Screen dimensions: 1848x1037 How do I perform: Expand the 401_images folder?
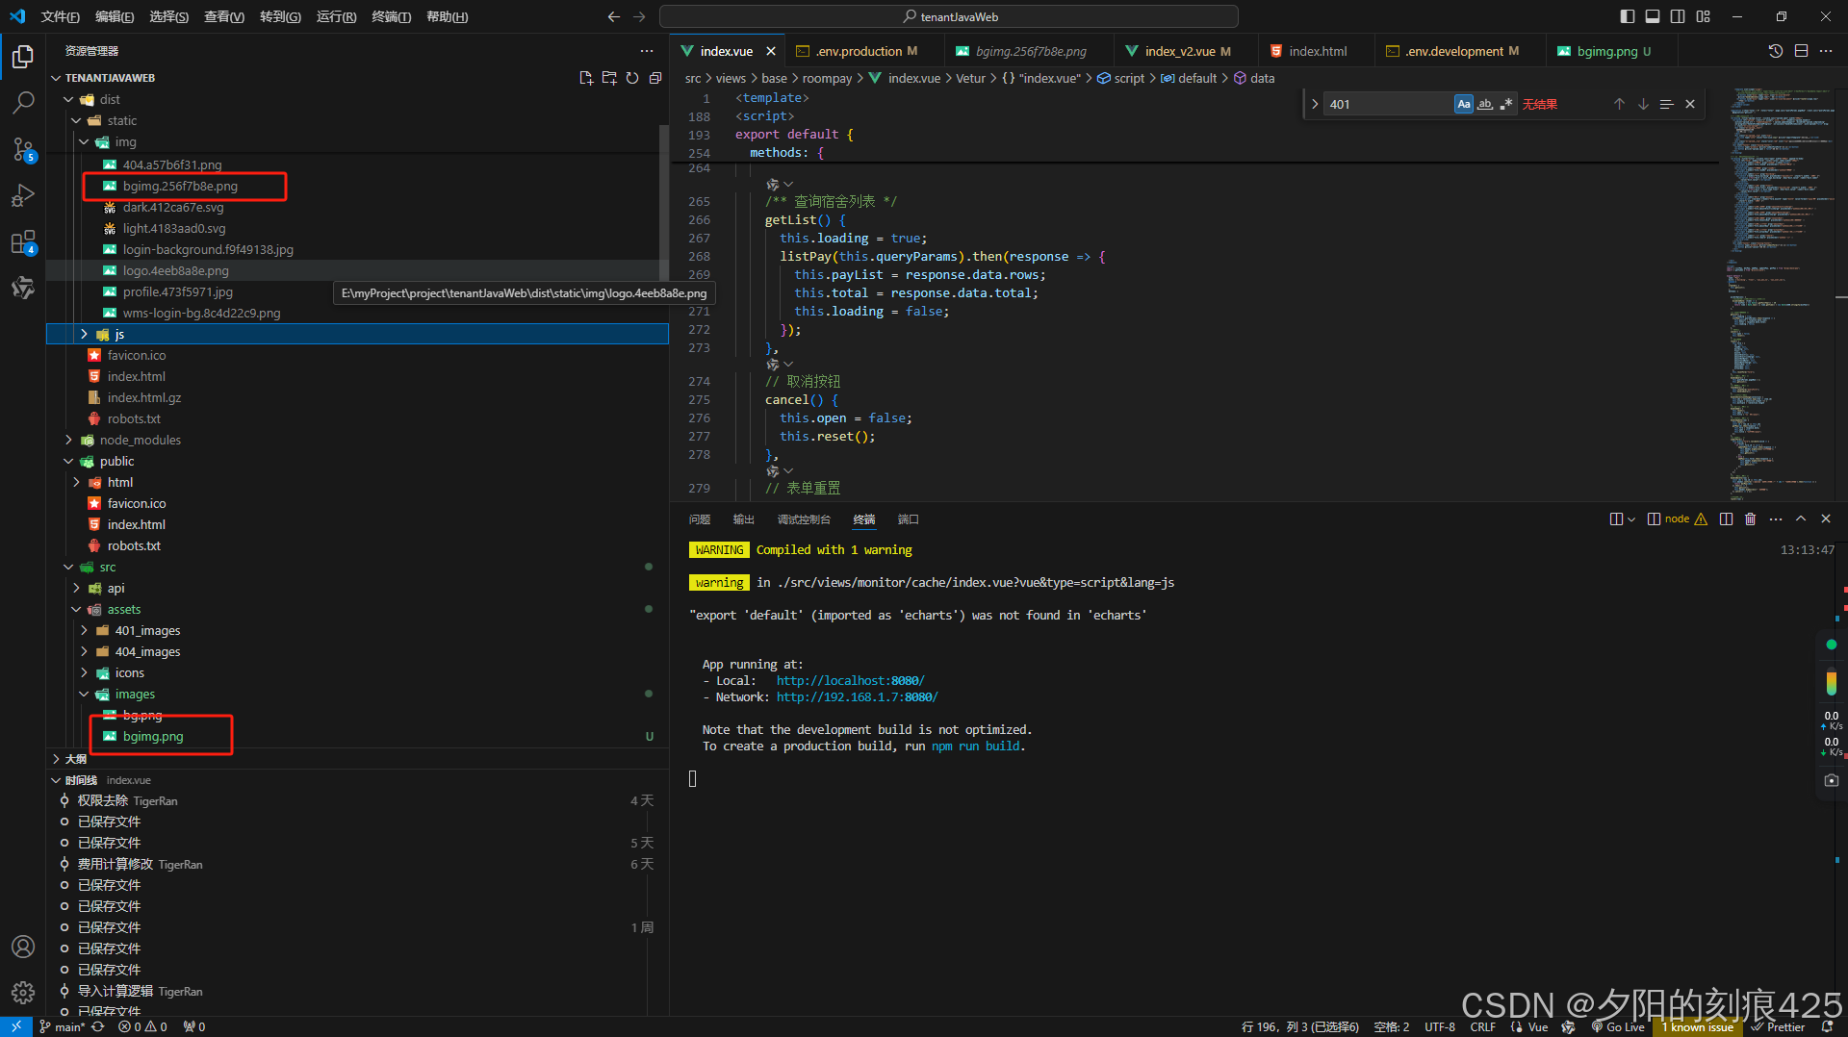pos(84,630)
